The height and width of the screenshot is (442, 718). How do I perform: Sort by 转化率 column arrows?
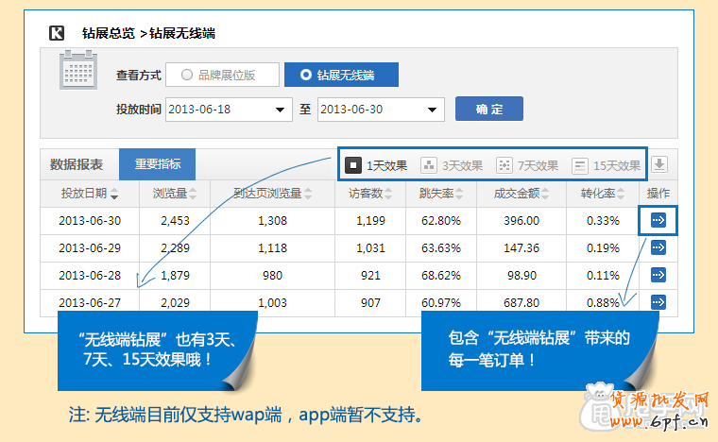pos(621,194)
